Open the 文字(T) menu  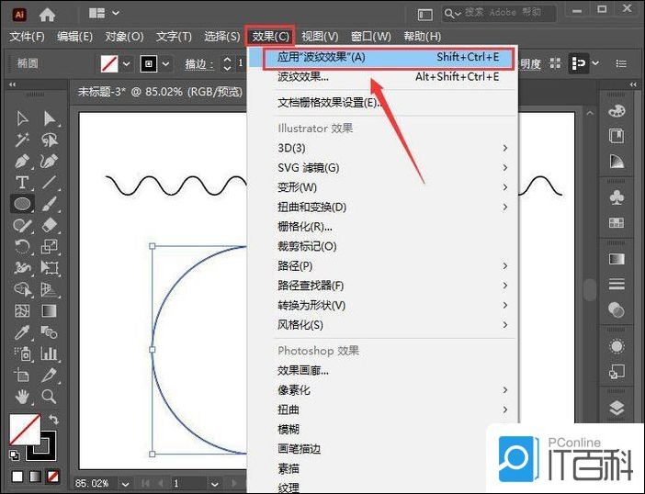tap(174, 37)
